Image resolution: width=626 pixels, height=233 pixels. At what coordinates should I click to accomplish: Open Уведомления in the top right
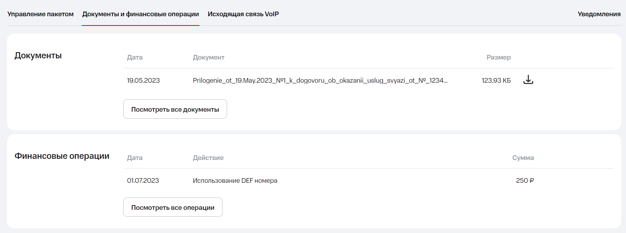598,14
